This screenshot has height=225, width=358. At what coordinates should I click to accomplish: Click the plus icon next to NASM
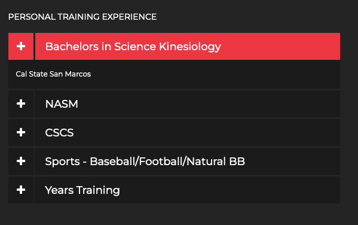(21, 104)
